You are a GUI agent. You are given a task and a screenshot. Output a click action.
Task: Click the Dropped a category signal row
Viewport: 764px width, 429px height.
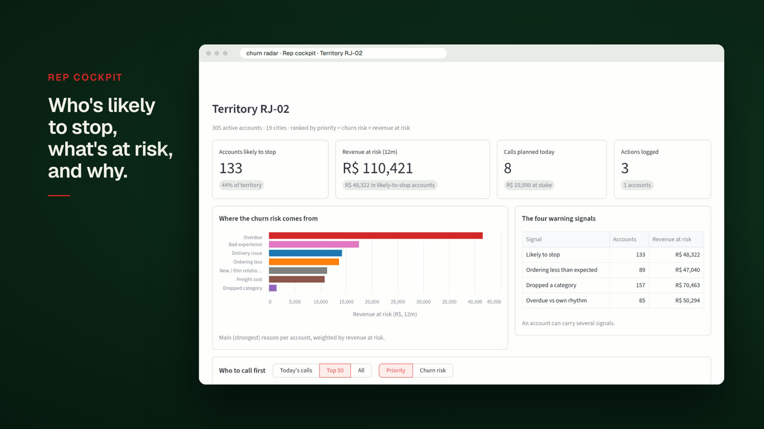[613, 285]
